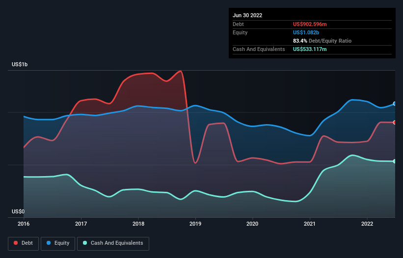Click the 2022 x-axis label

[367, 224]
